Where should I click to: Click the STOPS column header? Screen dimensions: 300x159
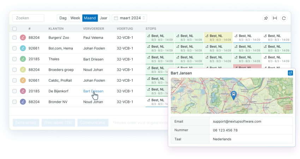151,29
